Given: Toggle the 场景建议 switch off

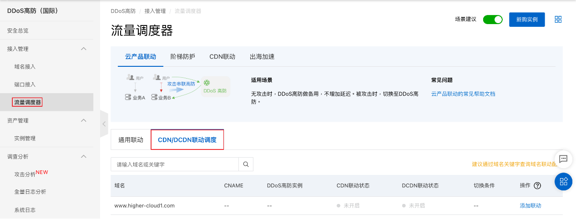Looking at the screenshot, I should point(492,20).
